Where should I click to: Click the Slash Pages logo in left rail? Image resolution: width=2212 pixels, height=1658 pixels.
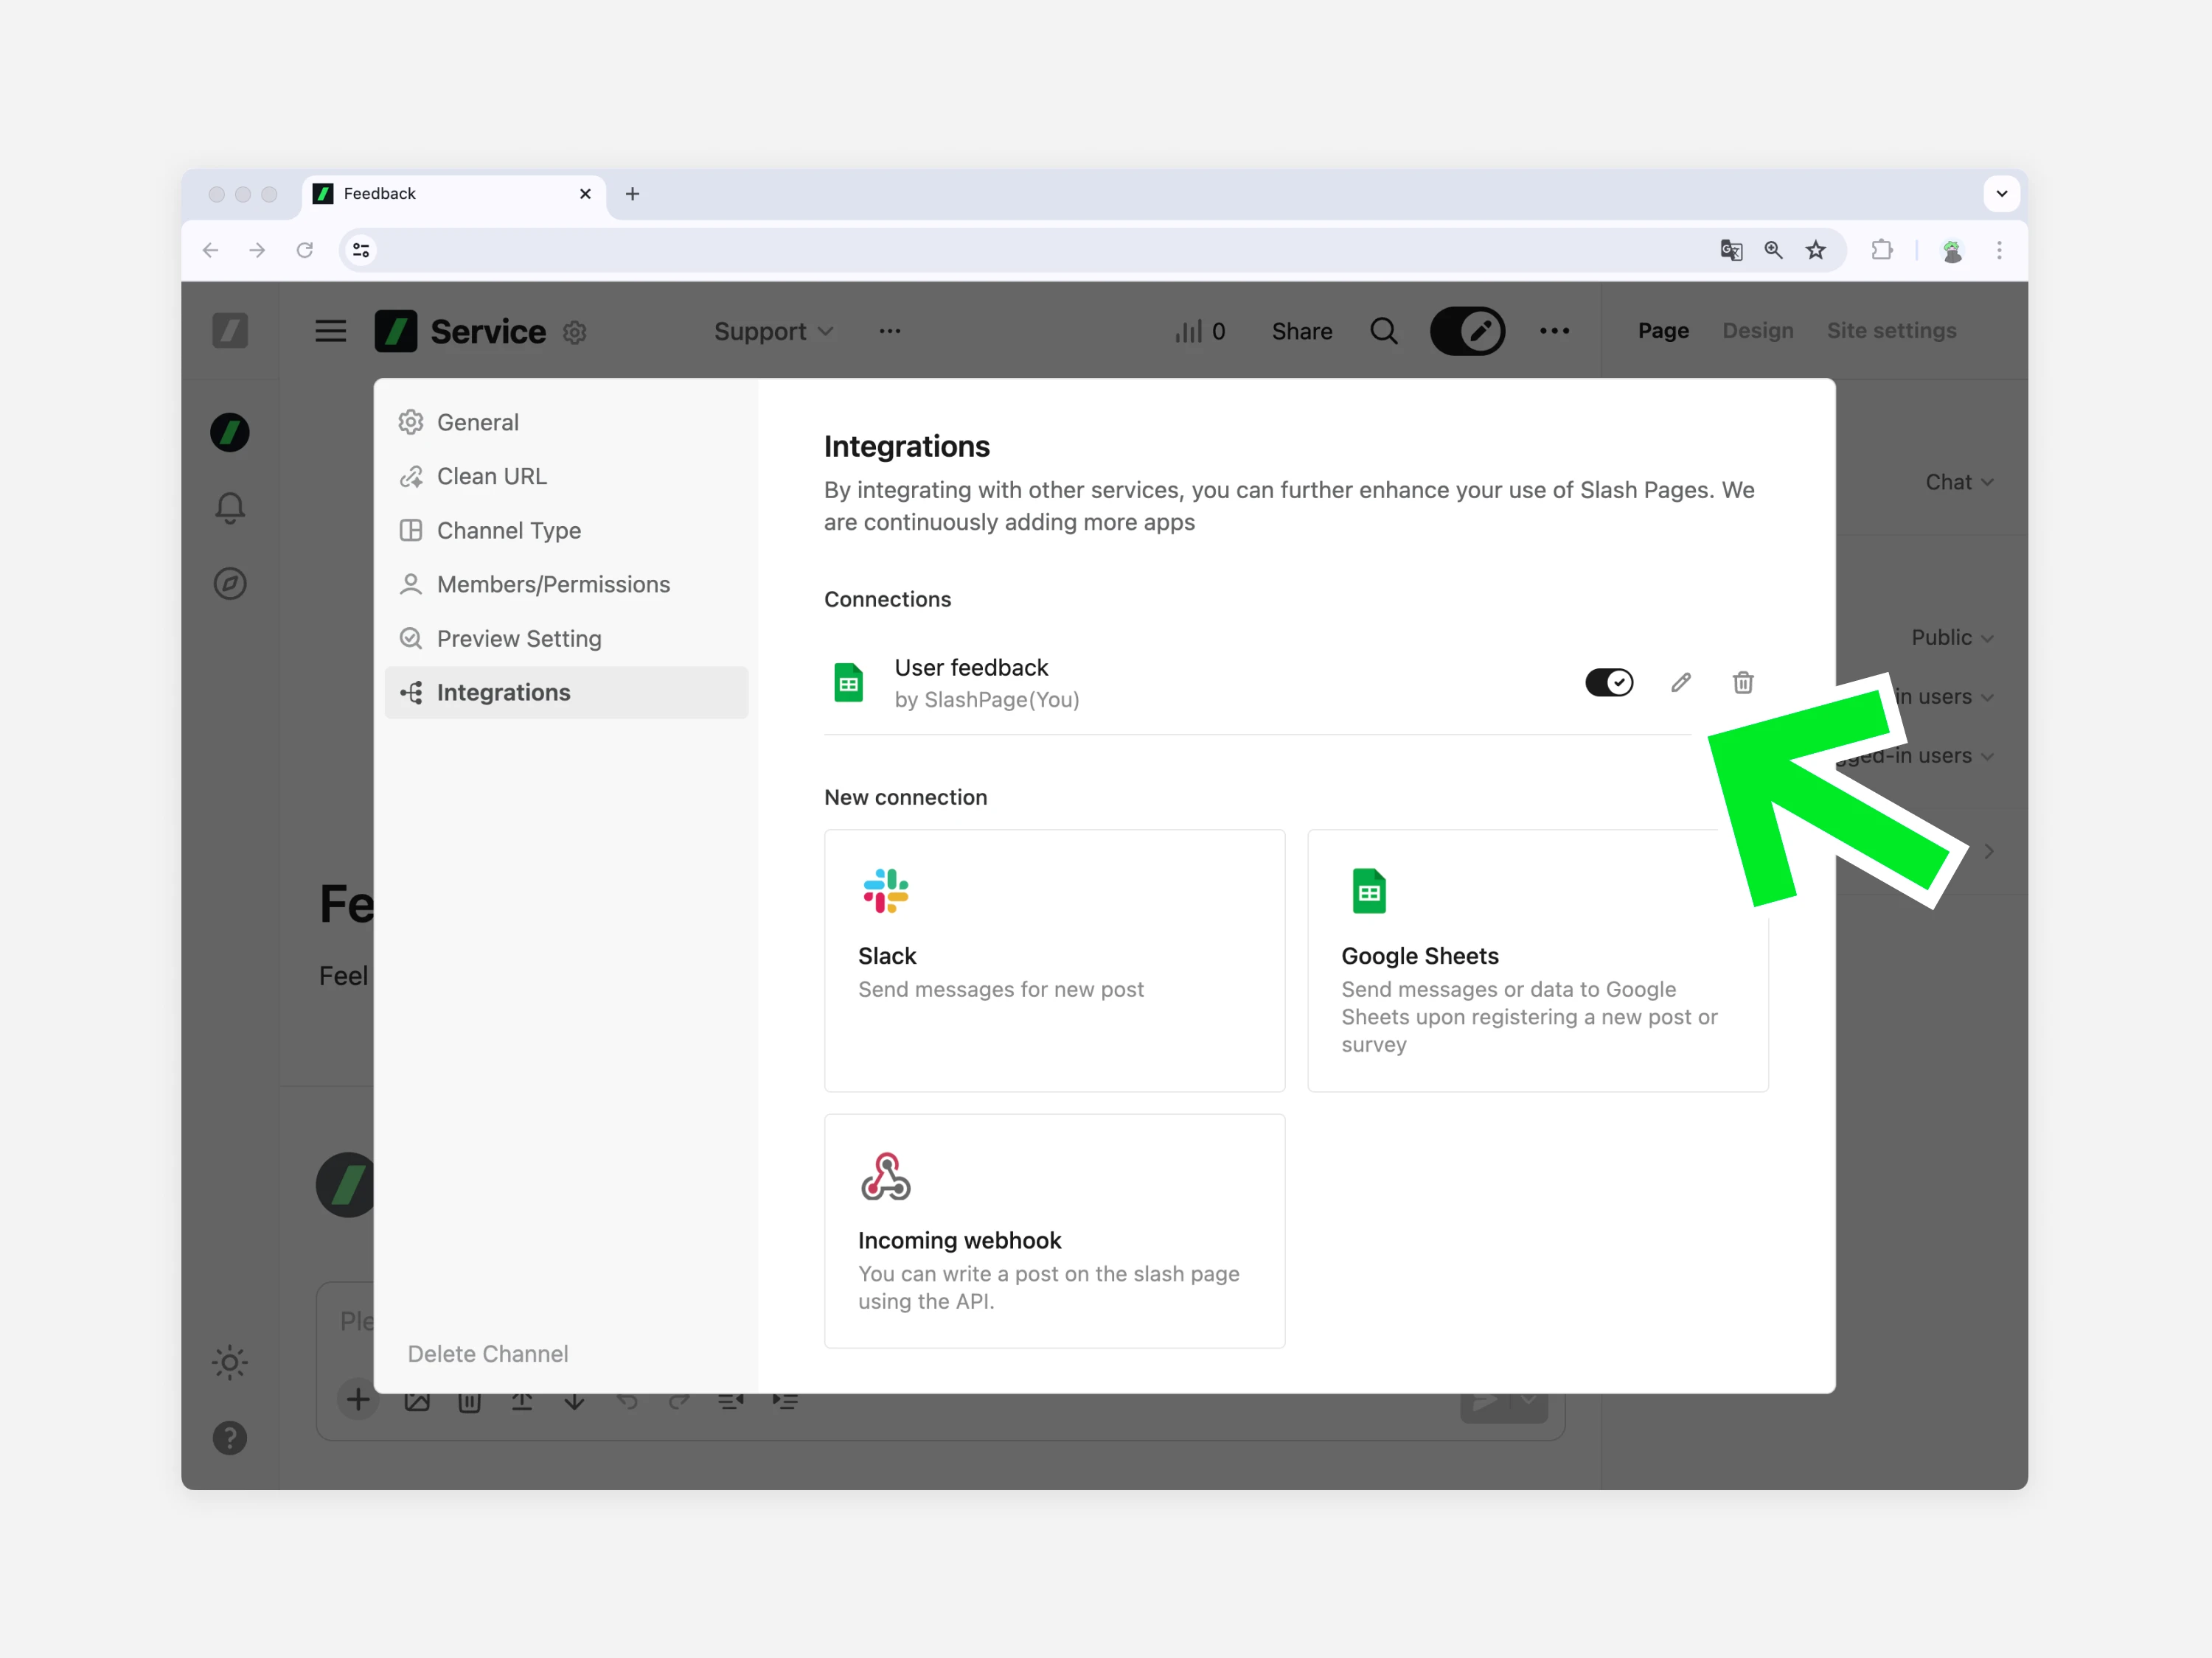[230, 330]
